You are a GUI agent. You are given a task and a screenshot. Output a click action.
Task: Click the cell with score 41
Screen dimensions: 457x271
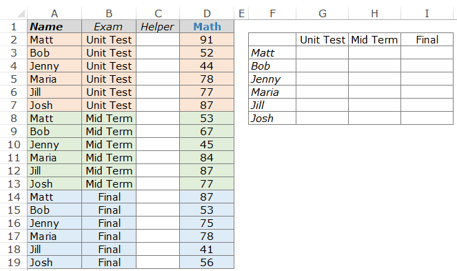pos(207,250)
